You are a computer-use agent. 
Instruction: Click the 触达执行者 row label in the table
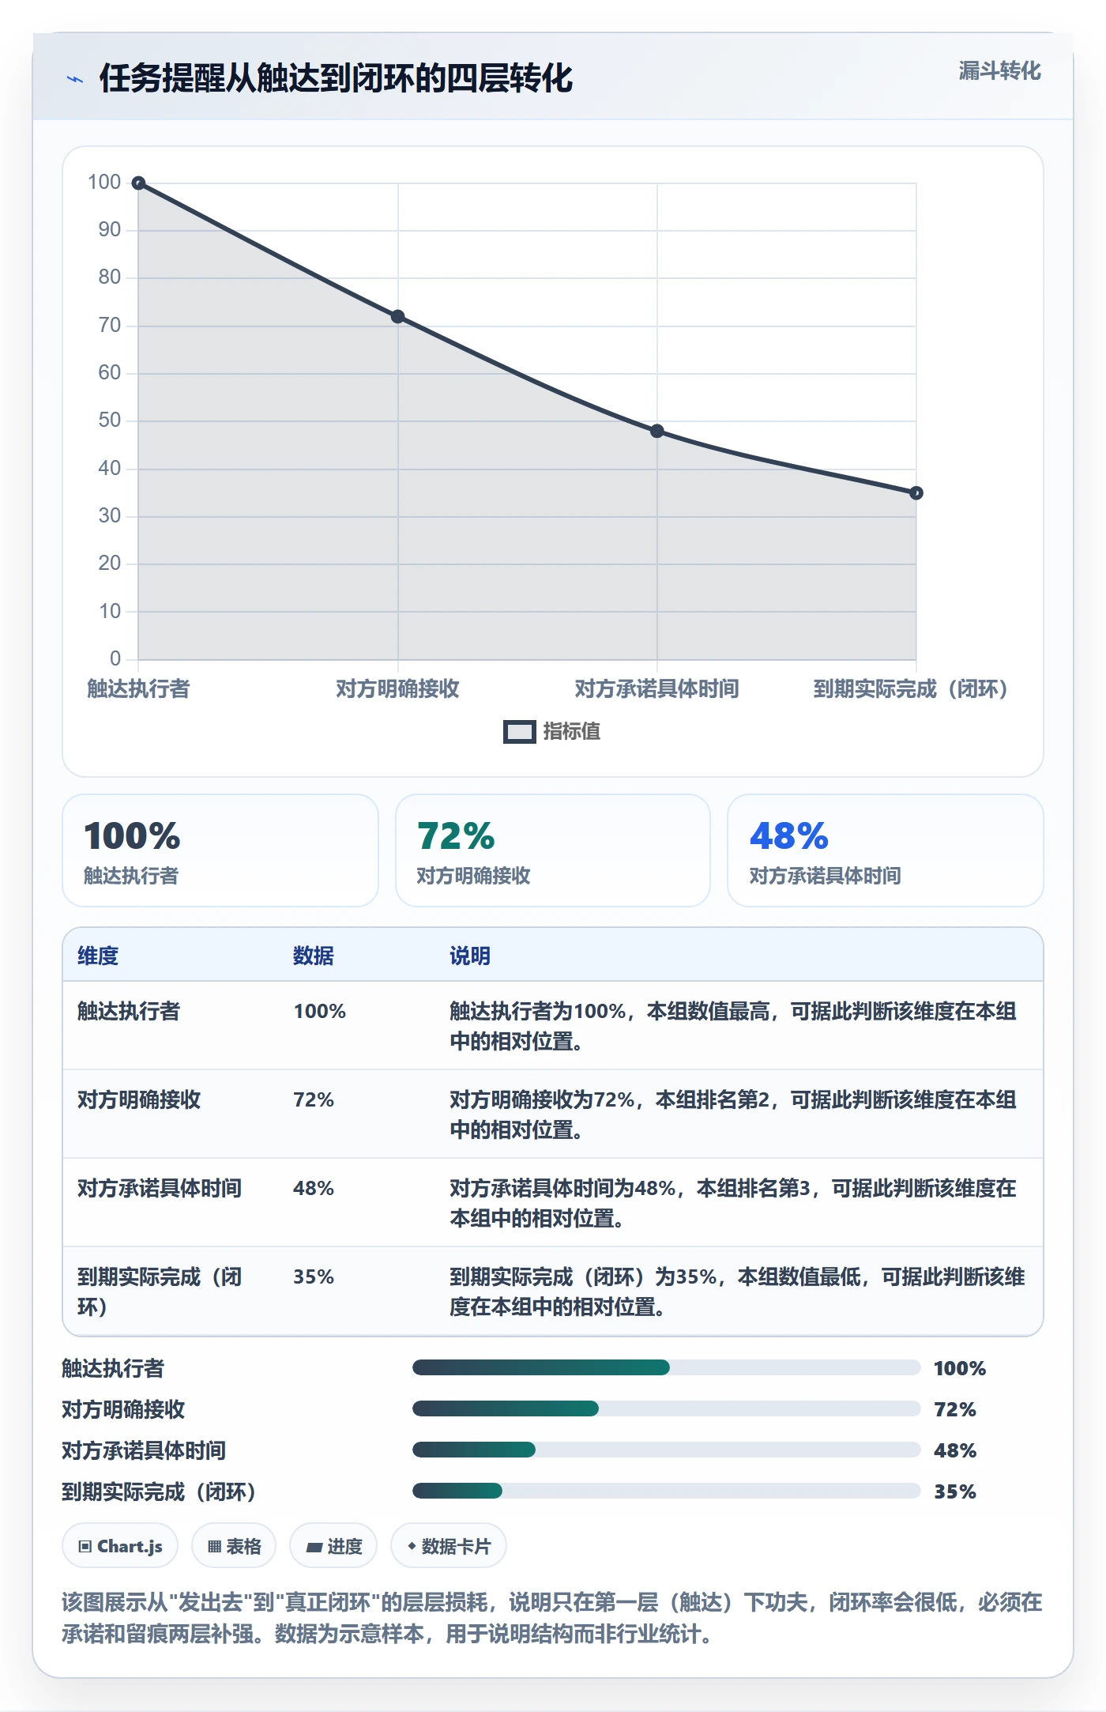point(129,1011)
